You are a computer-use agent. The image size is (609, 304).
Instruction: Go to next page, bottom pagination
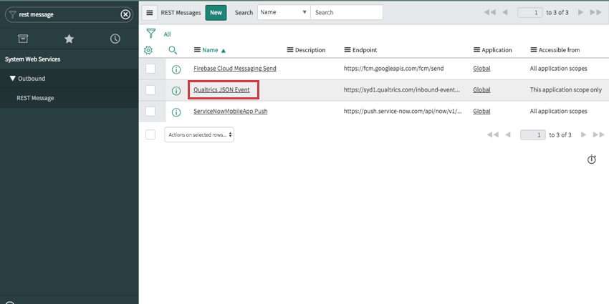point(583,135)
